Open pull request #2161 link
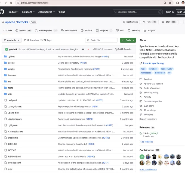 (x=105, y=57)
